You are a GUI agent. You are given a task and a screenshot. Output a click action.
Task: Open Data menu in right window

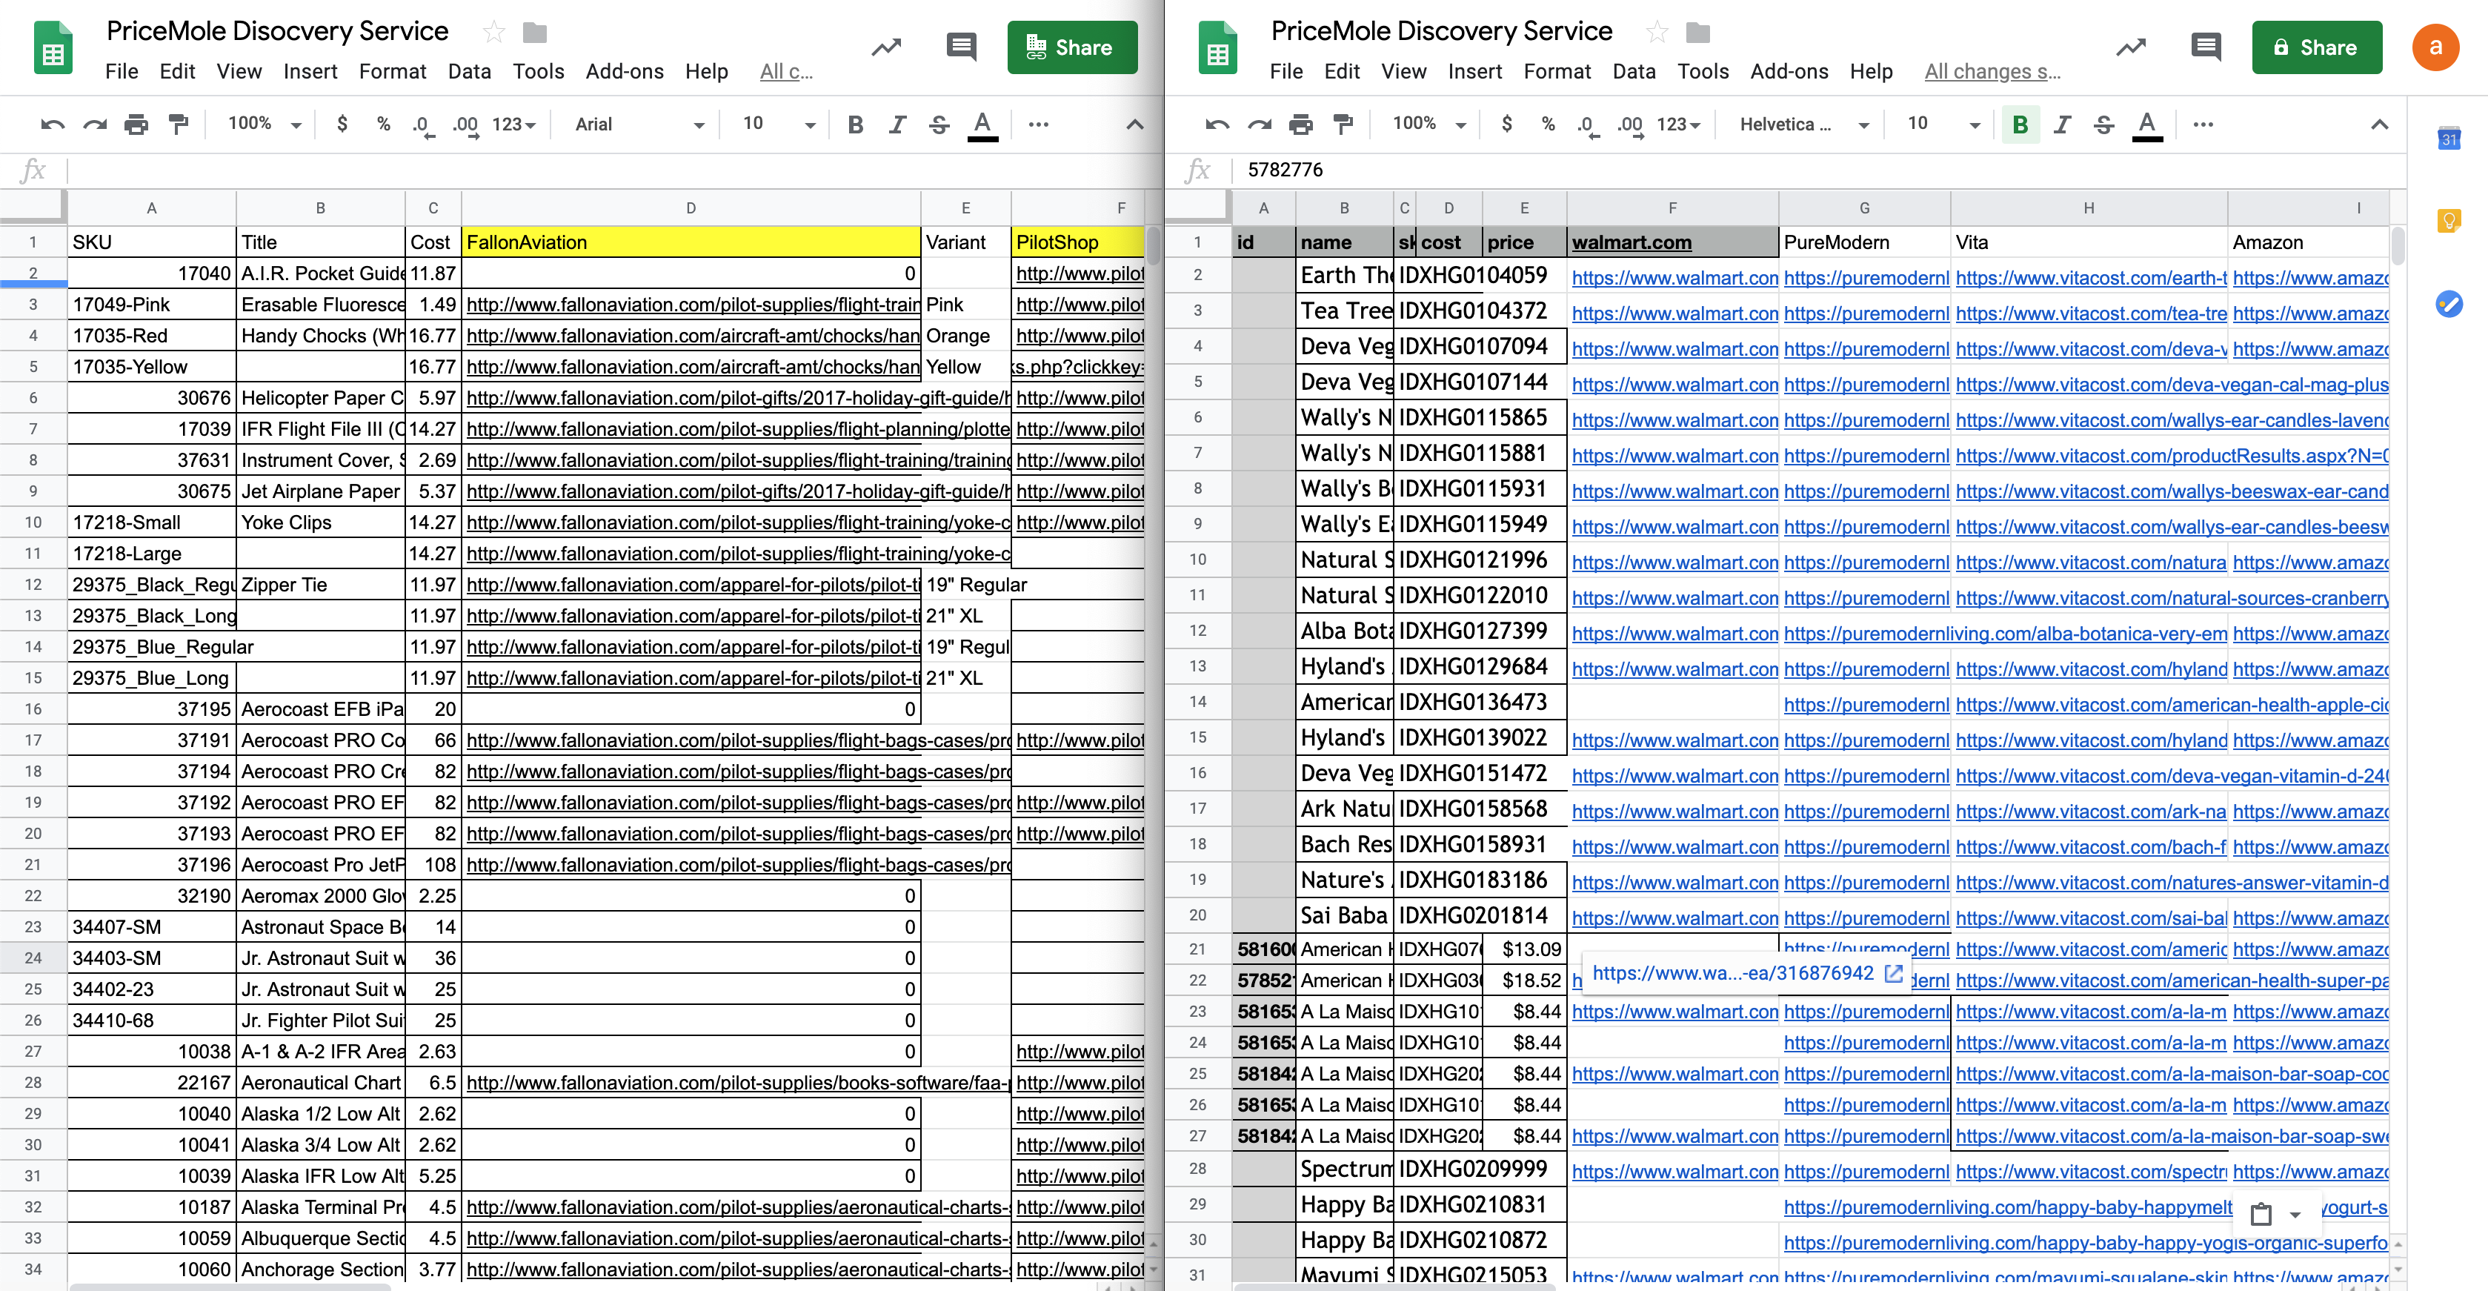(x=1634, y=71)
